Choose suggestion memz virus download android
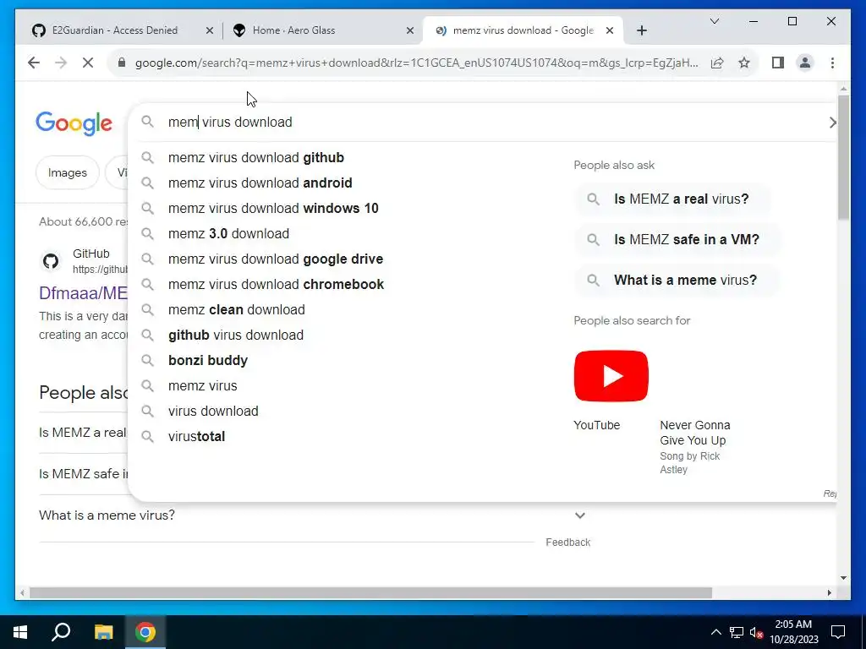 coord(260,183)
